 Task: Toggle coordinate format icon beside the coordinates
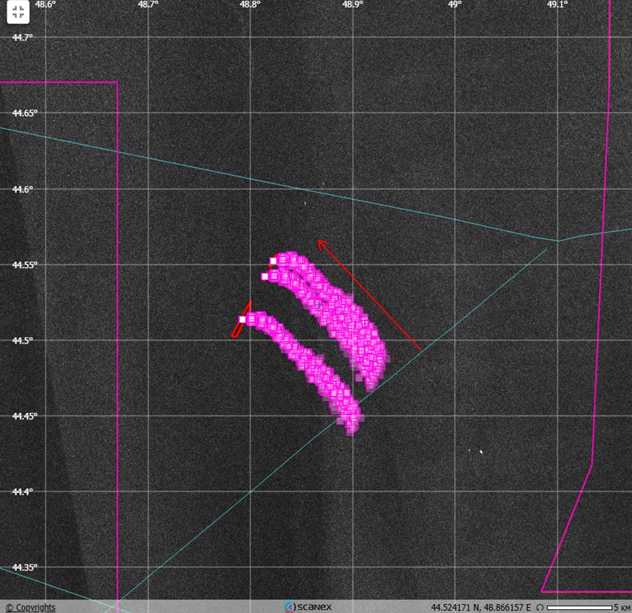(x=540, y=608)
